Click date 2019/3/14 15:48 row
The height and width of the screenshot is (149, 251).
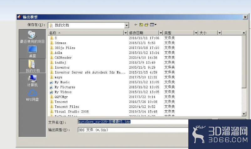(143, 112)
